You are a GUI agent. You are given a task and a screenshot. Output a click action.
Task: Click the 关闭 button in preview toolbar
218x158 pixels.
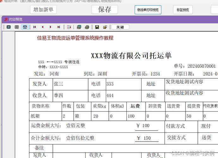click(x=120, y=27)
